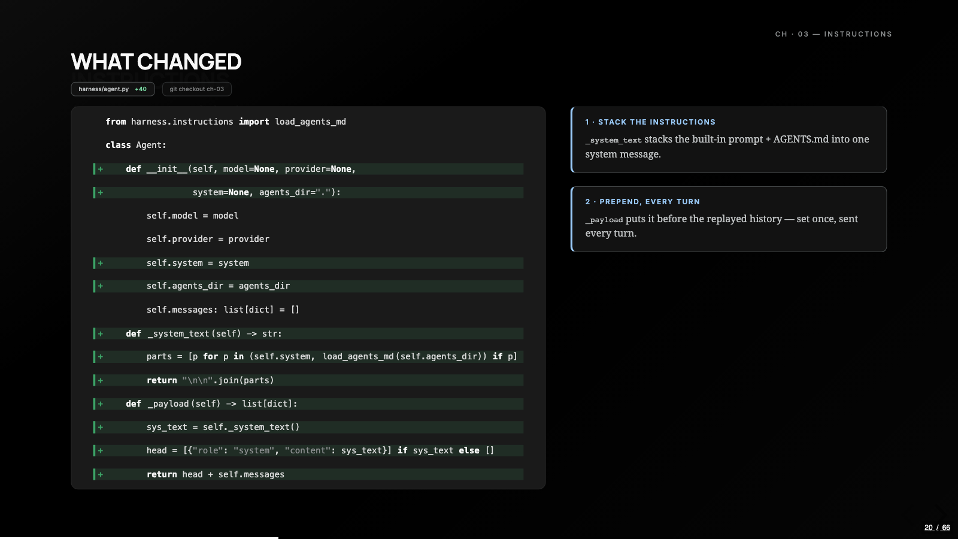This screenshot has width=958, height=539.
Task: Click the 'def _system_text(self) -> str:' line
Action: (x=308, y=334)
